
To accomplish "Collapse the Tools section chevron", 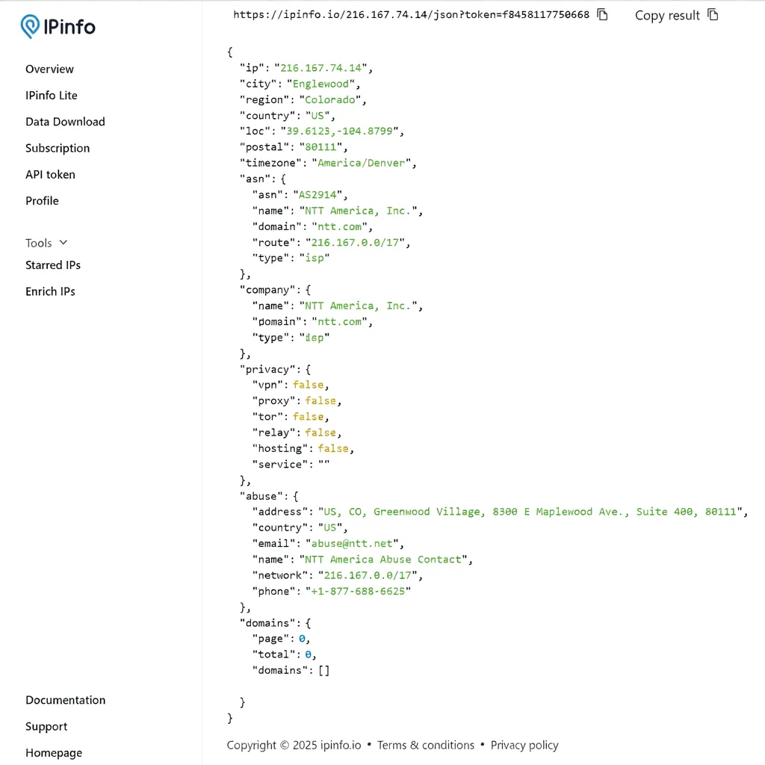I will click(x=64, y=243).
